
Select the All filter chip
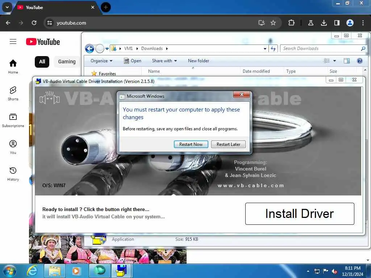coord(42,62)
